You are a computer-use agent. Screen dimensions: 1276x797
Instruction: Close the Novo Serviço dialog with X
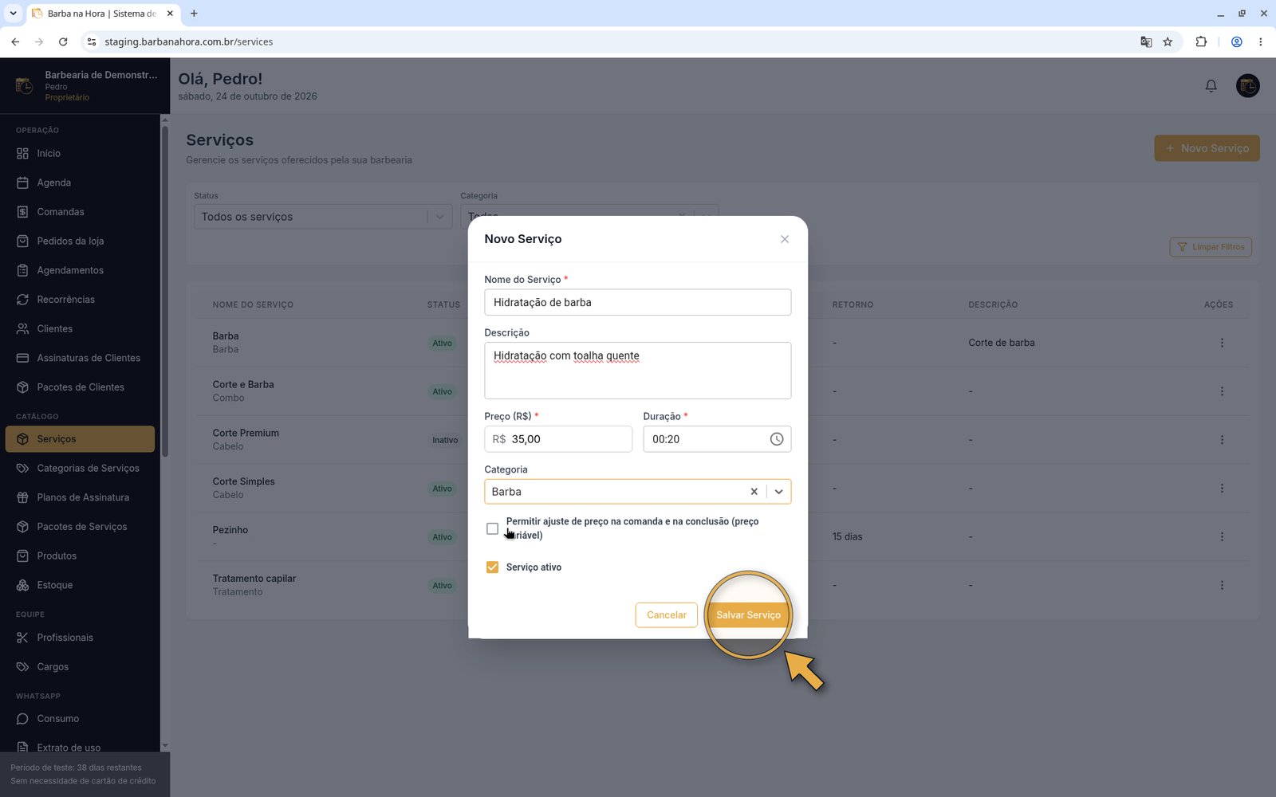(x=785, y=239)
